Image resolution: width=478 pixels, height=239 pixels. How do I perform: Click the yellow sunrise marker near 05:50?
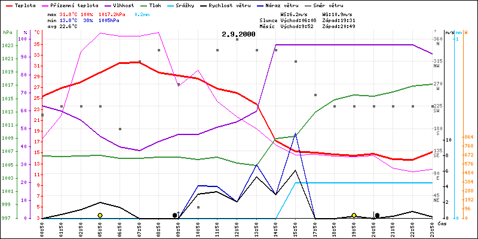pyautogui.click(x=100, y=215)
